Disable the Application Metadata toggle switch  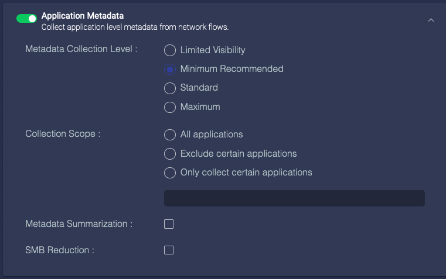(x=26, y=19)
